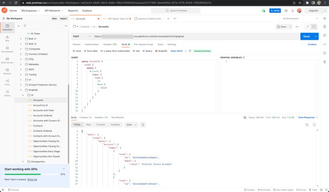Search within the response body

(x=314, y=125)
